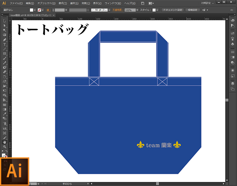237x186 pixels.
Task: Open the stroke weight dropdown
Action: pos(66,10)
